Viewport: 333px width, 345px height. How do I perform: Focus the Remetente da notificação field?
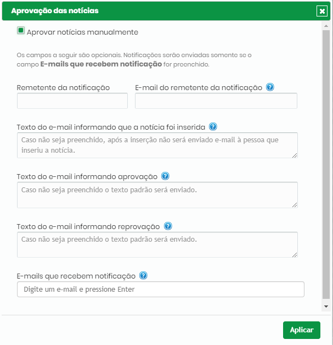(x=72, y=101)
